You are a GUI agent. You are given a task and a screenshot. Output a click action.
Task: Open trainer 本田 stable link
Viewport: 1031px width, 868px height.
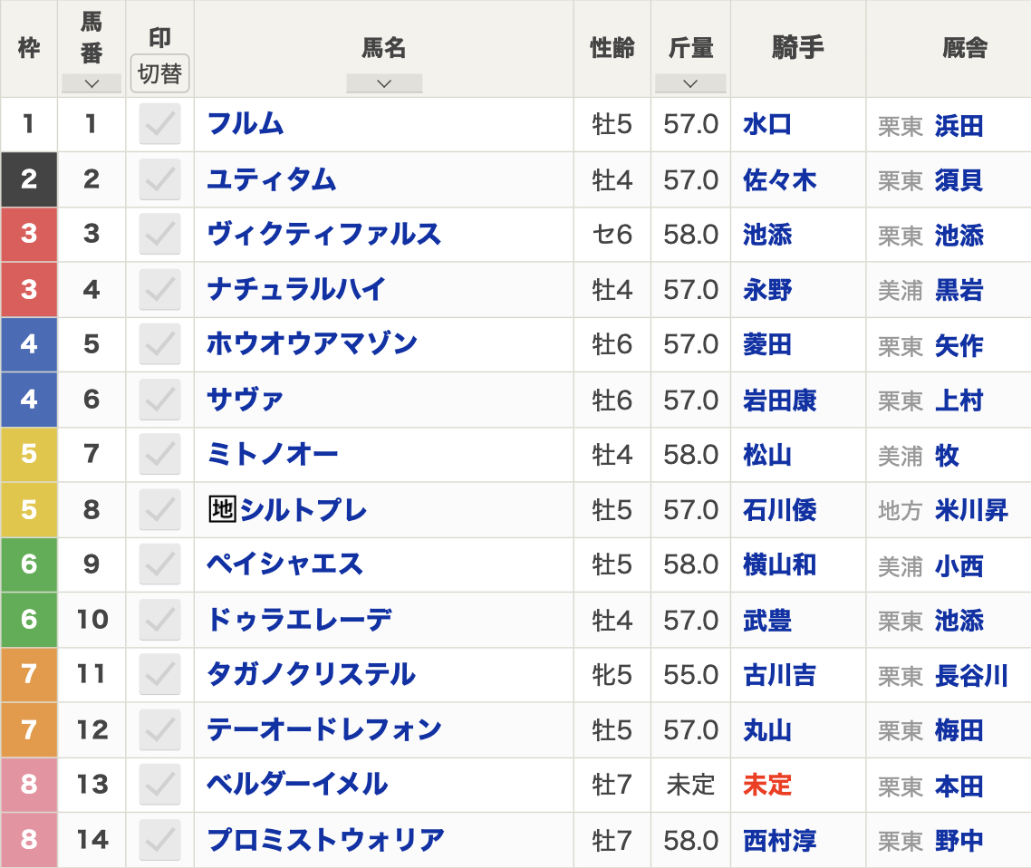(959, 786)
